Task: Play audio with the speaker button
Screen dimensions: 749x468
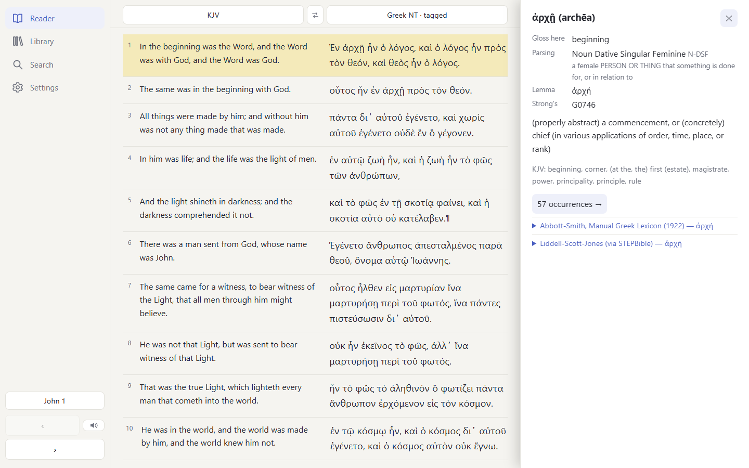Action: click(94, 425)
